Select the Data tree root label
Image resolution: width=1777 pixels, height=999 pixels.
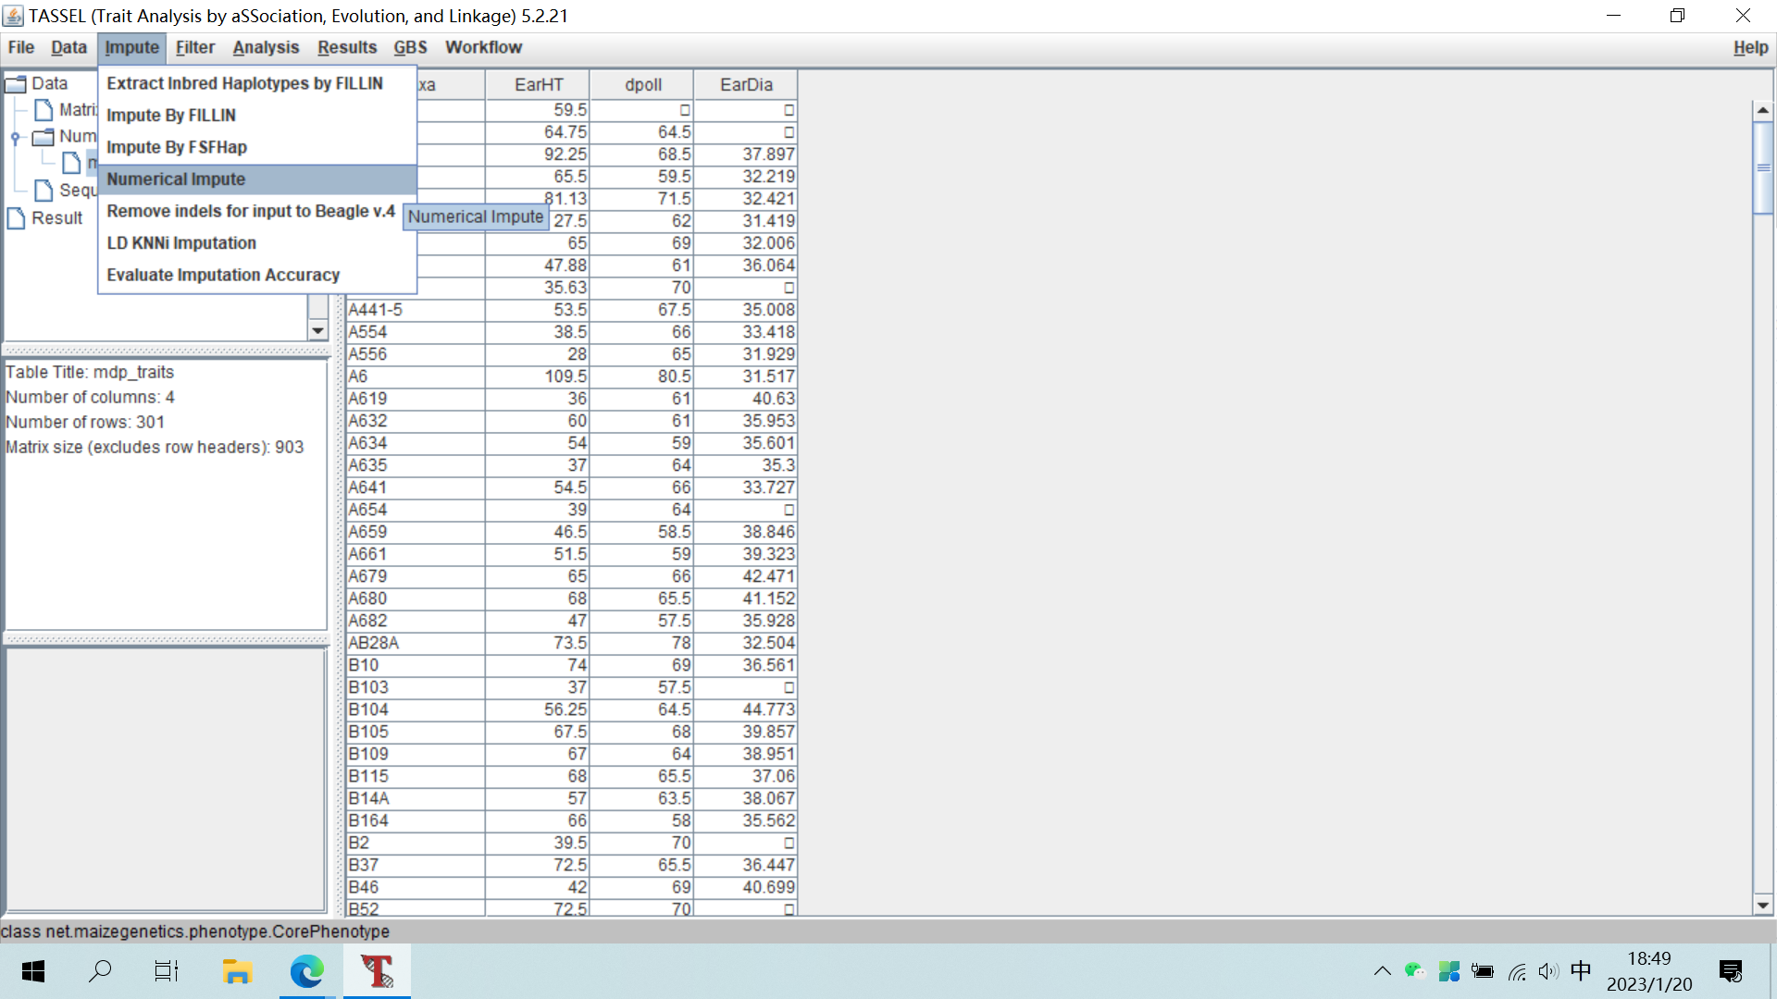tap(50, 83)
